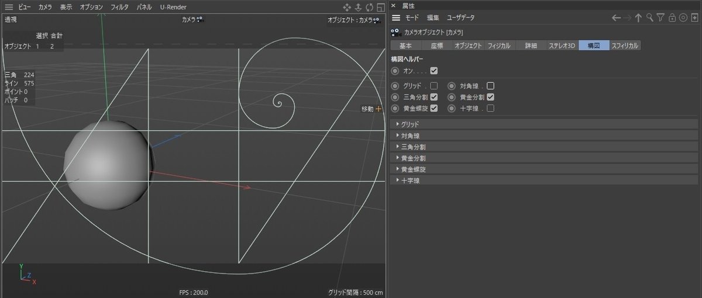Click the viewport dolly camera icon
Screen dimensions: 702x298
pos(358,7)
